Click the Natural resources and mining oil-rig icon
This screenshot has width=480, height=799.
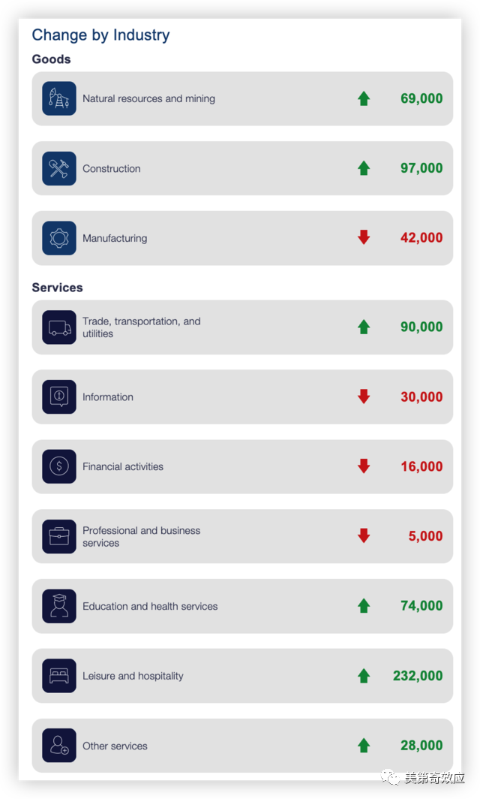pyautogui.click(x=59, y=98)
